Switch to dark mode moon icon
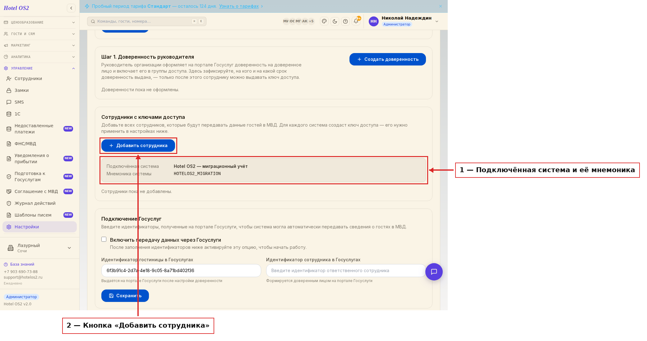The width and height of the screenshot is (647, 341). (x=335, y=21)
